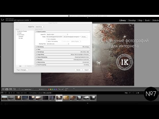
Task: Click subfolder name input field
Action: click(72, 39)
